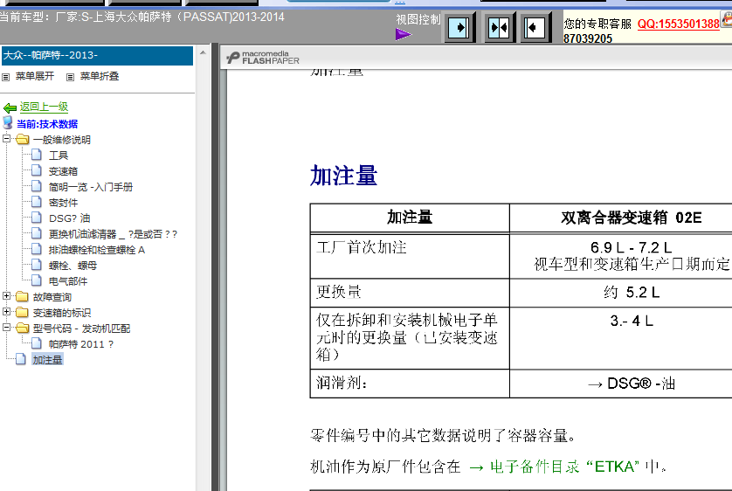Viewport: 732px width, 491px height.
Task: Expand the 变速箱的标识 tree node
Action: click(x=6, y=311)
